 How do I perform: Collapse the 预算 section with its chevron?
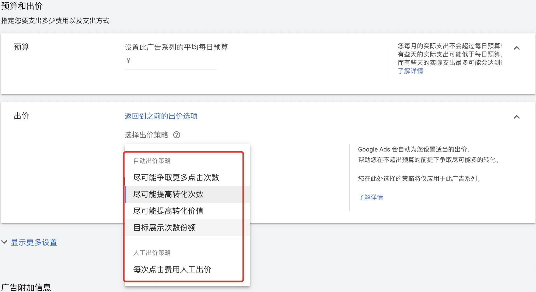coord(516,48)
